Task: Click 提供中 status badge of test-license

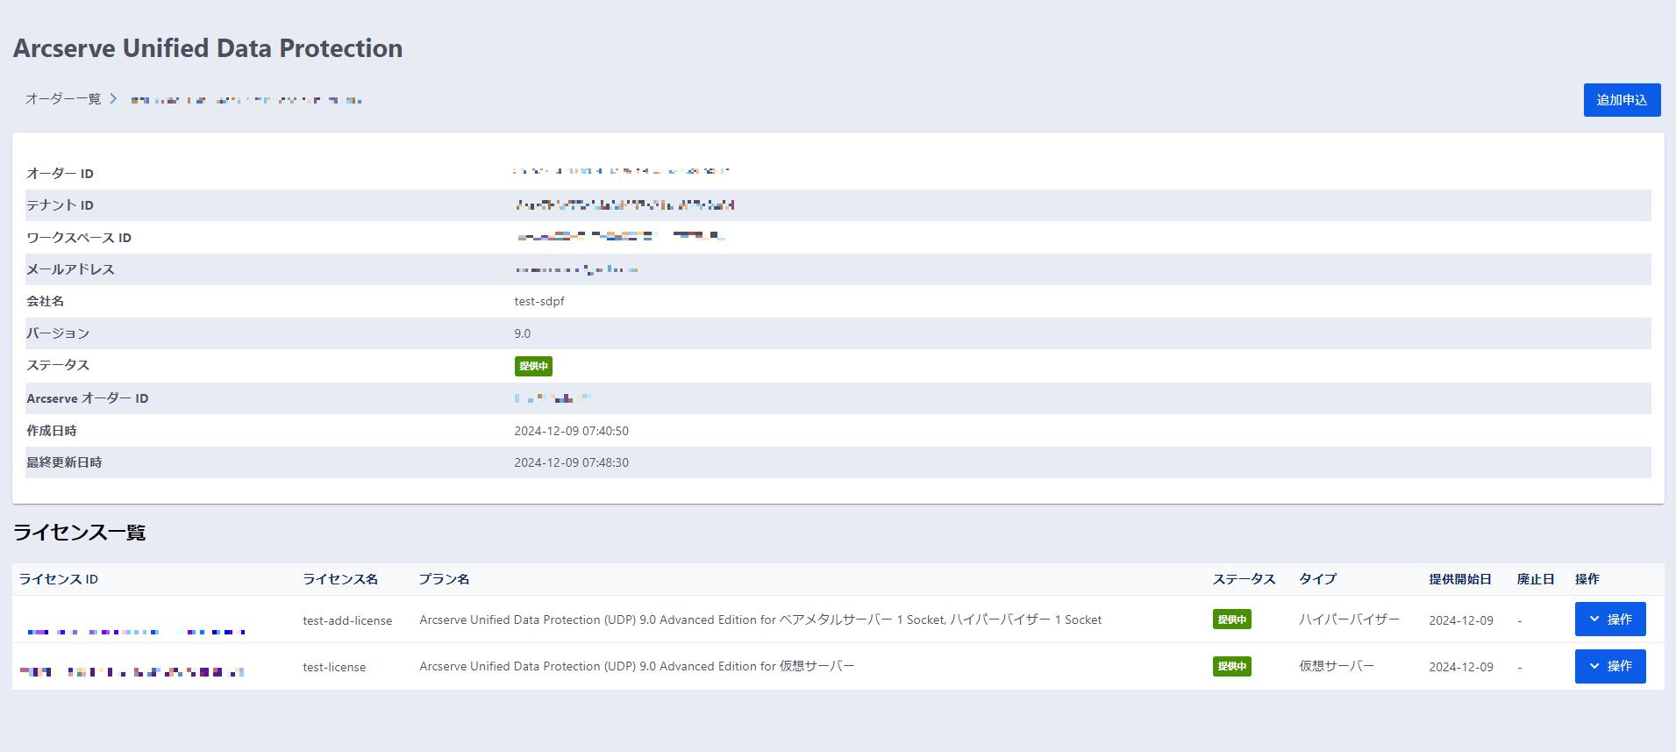Action: click(1231, 666)
